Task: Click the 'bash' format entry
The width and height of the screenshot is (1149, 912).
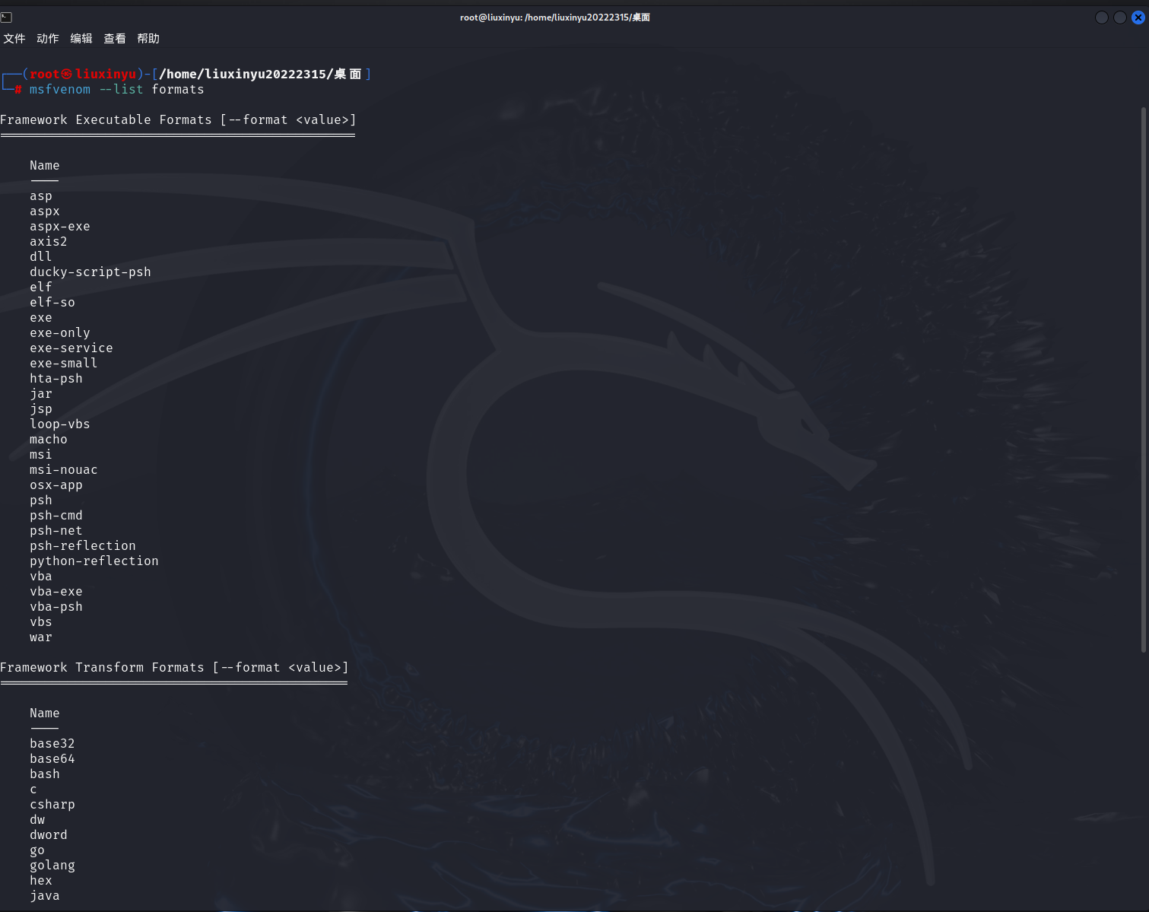Action: (45, 774)
